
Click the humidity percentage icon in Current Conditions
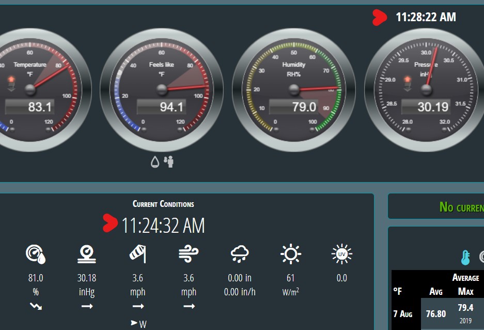[35, 253]
